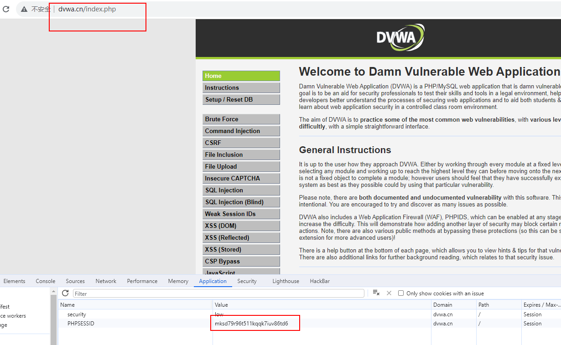Click the cookie Filter input field
The image size is (561, 345).
(x=219, y=294)
